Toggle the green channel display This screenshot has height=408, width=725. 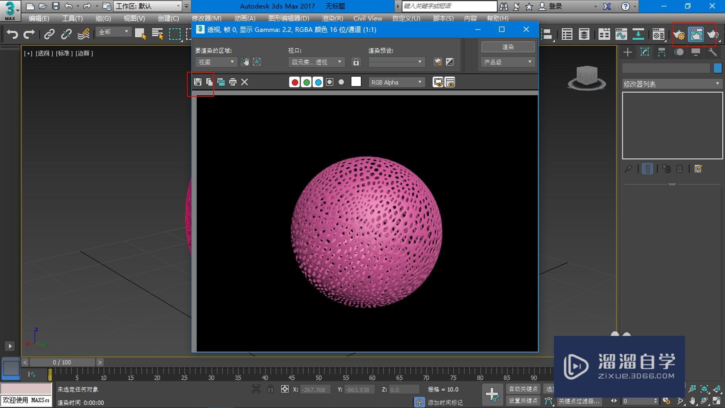point(306,82)
